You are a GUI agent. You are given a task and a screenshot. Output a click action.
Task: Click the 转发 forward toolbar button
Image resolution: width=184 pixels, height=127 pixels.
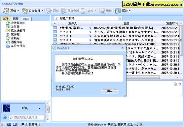(x=87, y=11)
